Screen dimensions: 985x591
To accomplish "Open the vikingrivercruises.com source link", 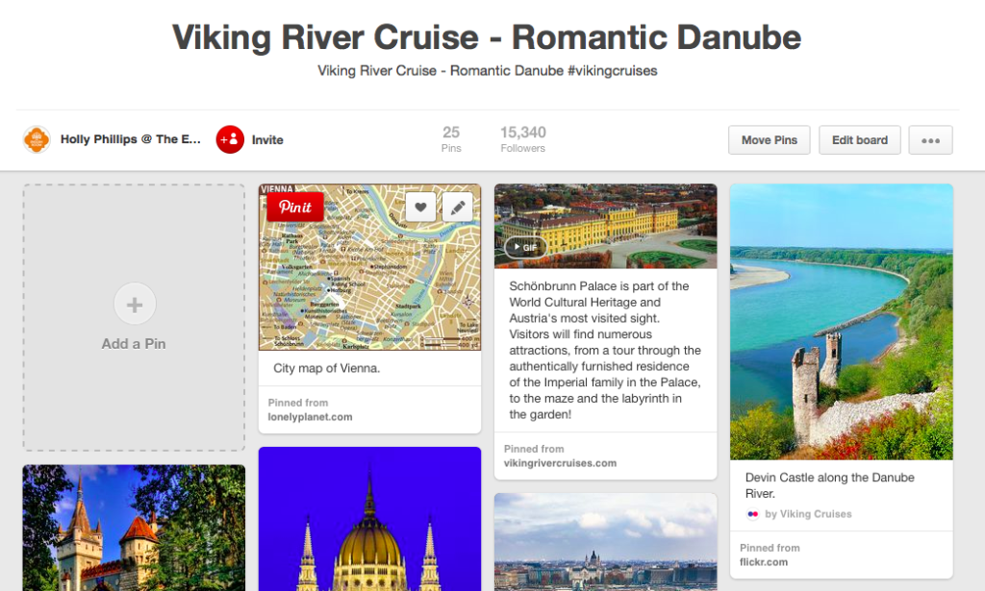I will [561, 463].
